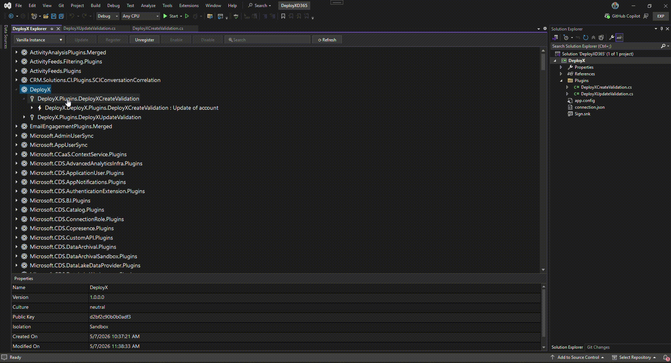Select EmailEngagementPlugins.Merged row
Viewport: 671px width, 363px height.
(x=71, y=126)
